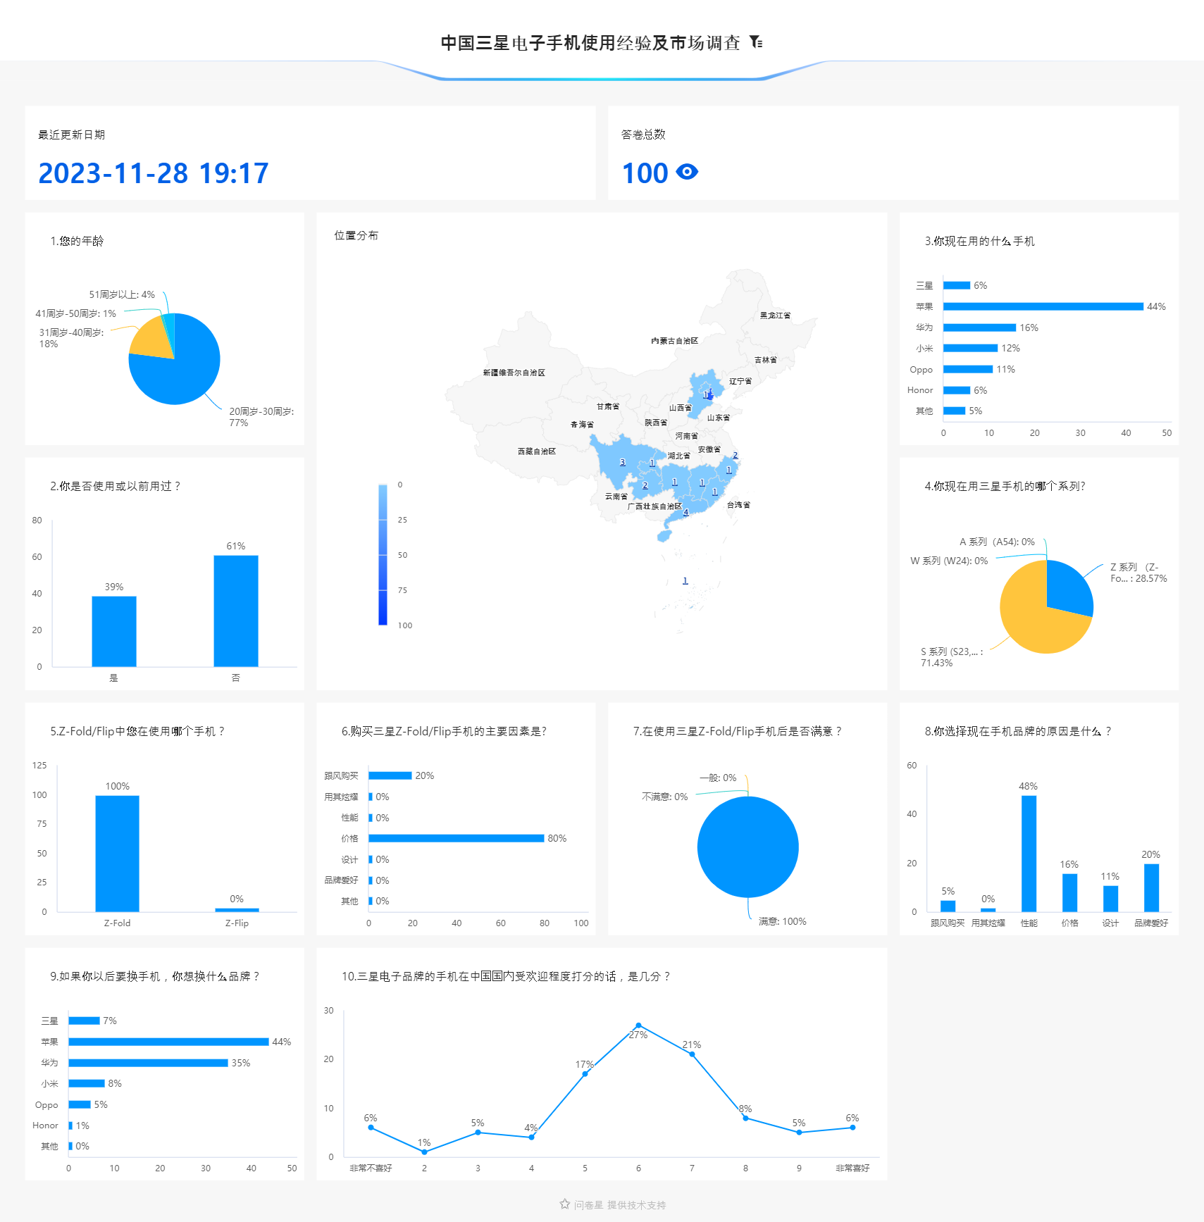
Task: Click the 是 bar showing 39%
Action: [x=114, y=631]
